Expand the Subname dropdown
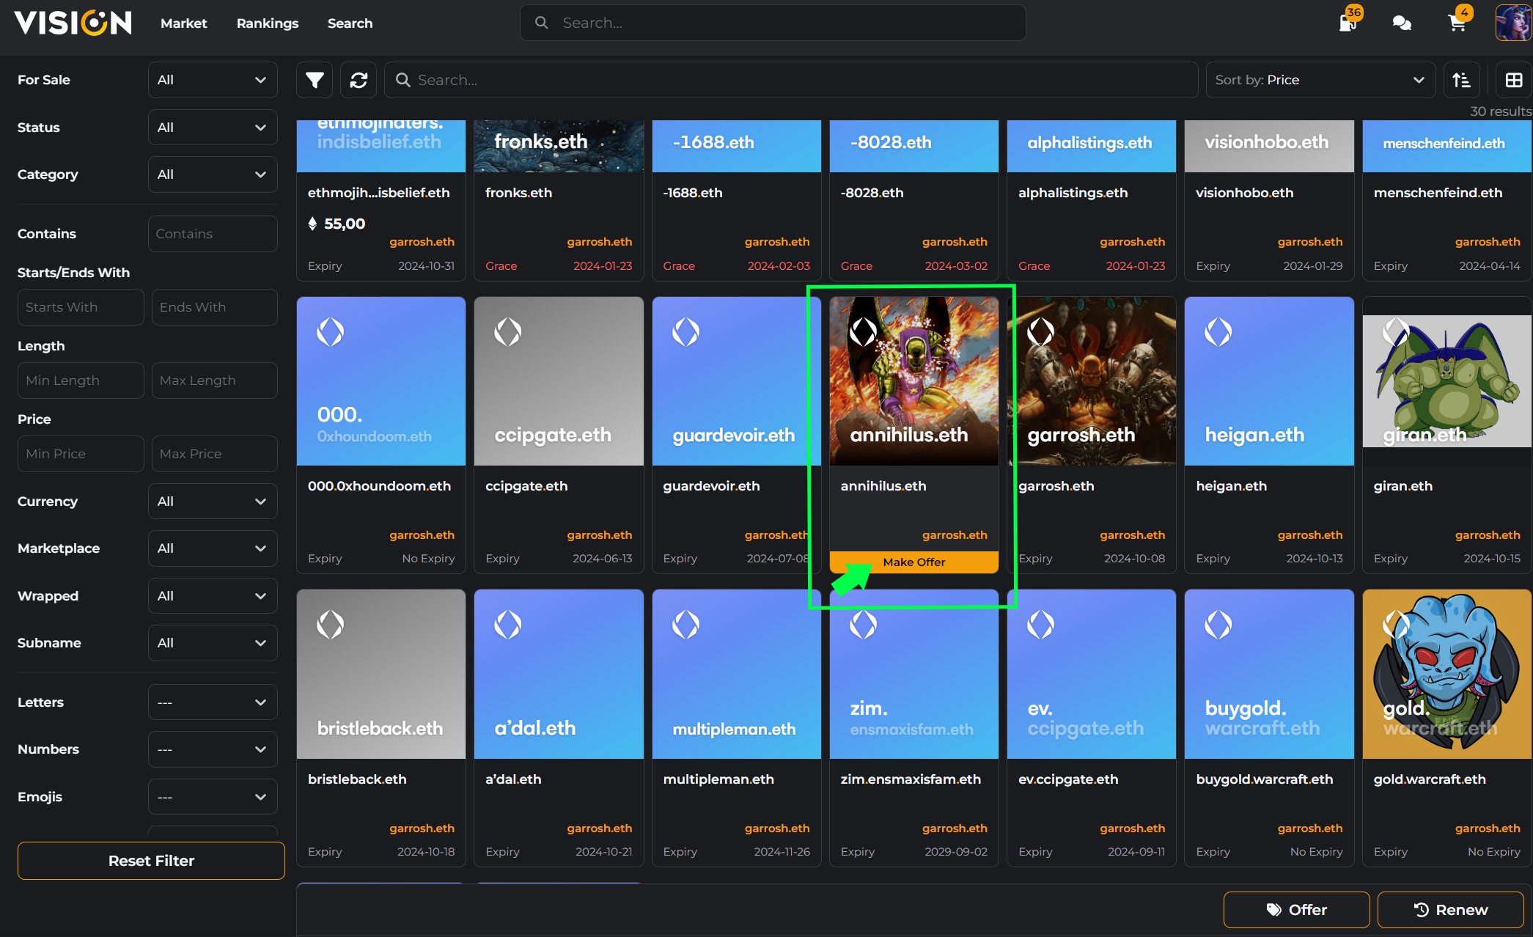Screen dimensions: 1533x937 coord(213,643)
